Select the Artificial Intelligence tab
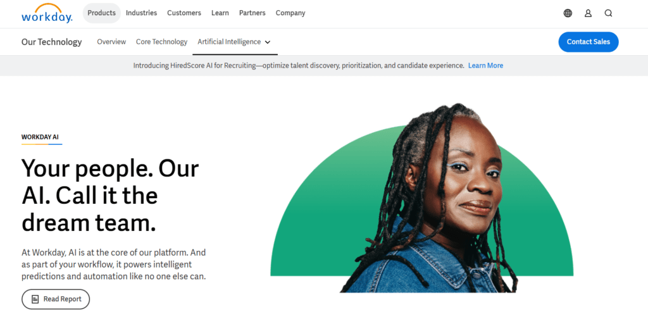Screen dimensions: 648x326 tap(229, 42)
